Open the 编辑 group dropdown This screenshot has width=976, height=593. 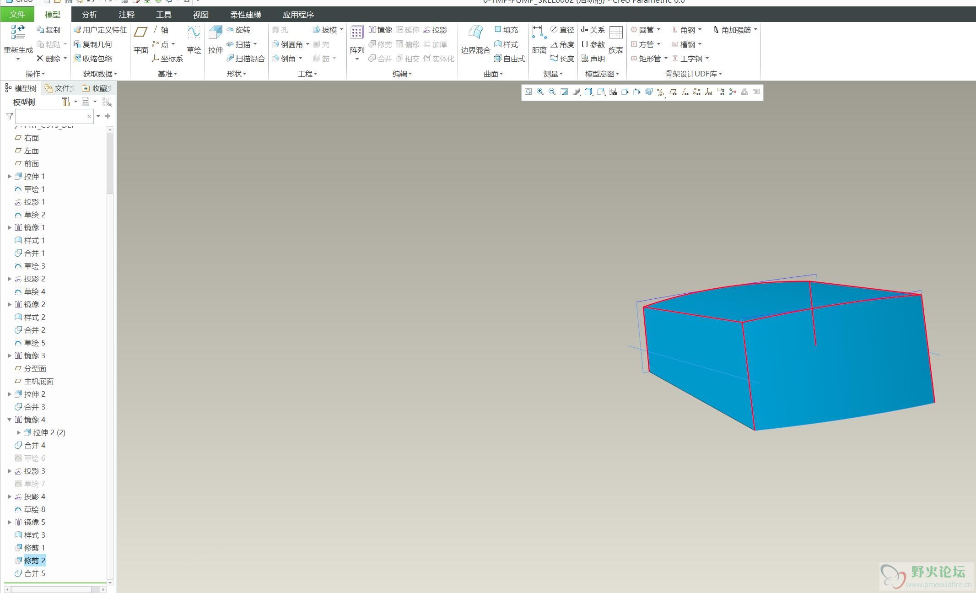tap(402, 74)
